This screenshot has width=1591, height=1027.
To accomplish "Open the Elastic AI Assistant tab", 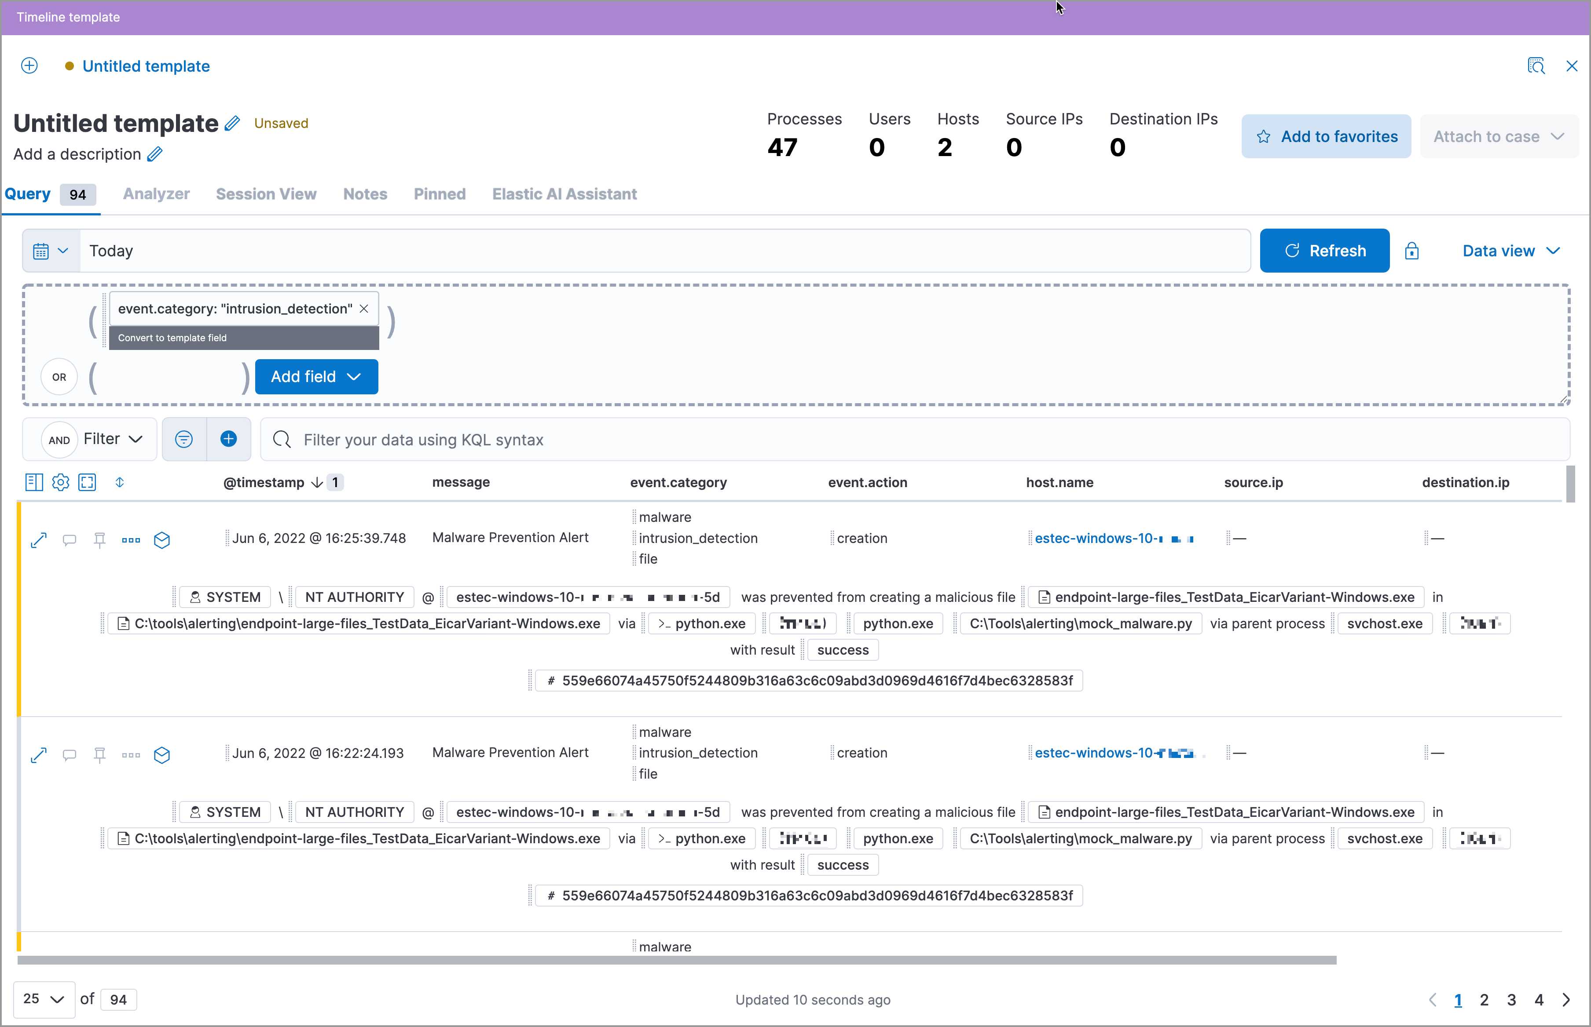I will point(564,194).
